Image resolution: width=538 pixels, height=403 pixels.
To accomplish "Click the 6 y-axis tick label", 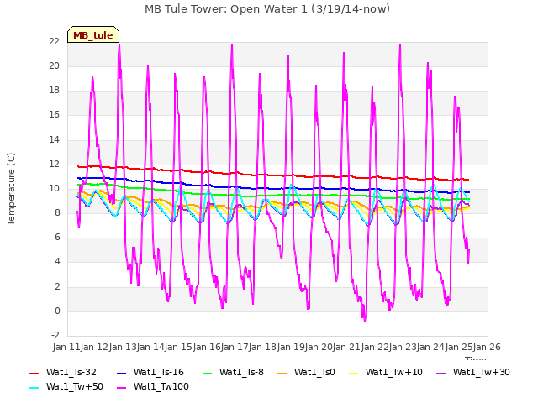I will point(57,238).
